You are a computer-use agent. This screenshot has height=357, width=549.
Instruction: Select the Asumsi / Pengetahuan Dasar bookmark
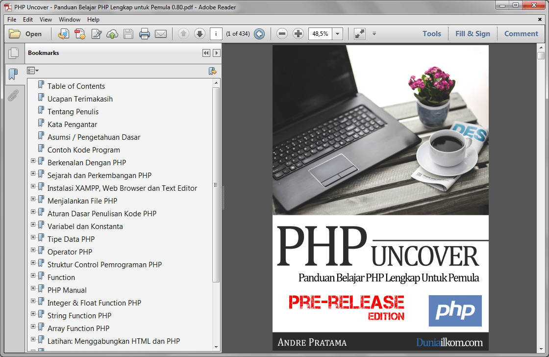94,137
